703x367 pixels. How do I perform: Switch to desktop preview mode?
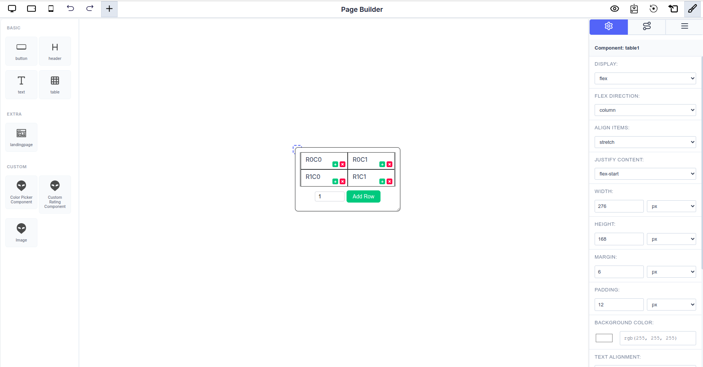click(11, 8)
